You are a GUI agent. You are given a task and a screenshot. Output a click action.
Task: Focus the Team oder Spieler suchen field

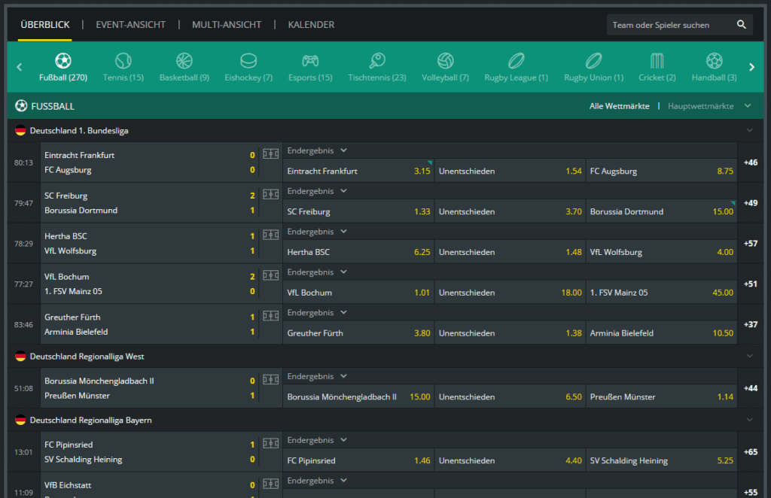(x=669, y=25)
